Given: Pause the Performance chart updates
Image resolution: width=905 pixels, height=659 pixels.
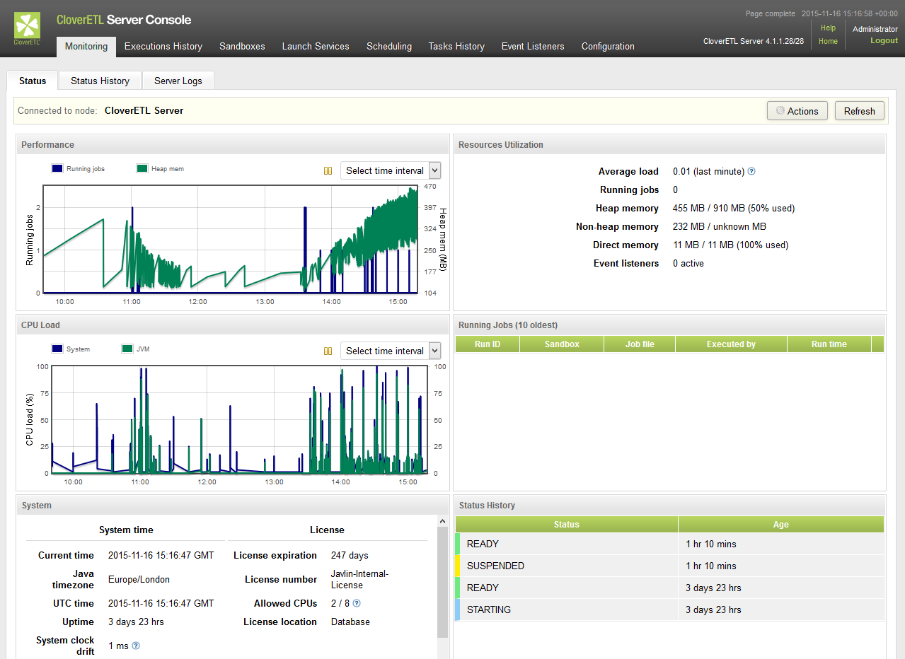Looking at the screenshot, I should (328, 170).
